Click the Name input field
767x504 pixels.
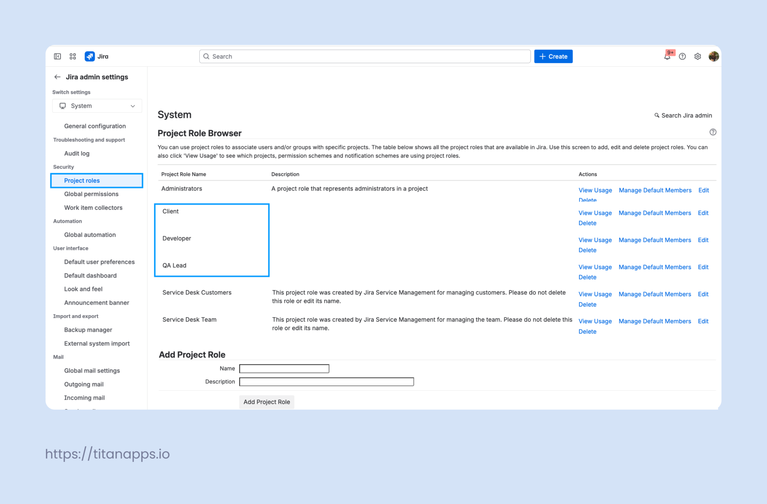284,368
